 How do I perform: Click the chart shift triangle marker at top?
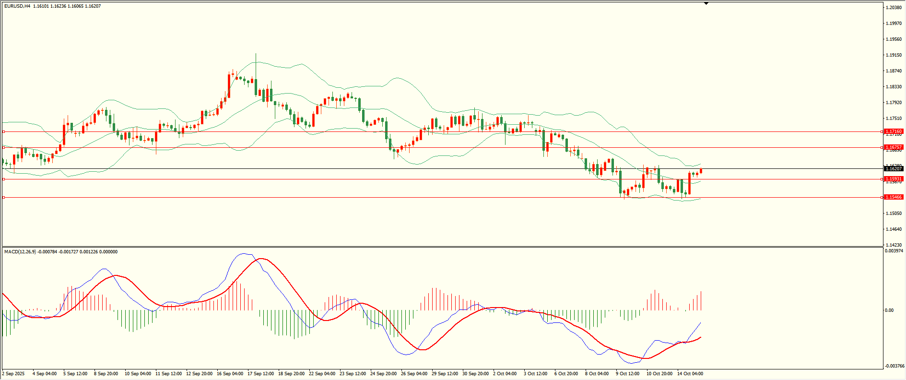click(706, 3)
